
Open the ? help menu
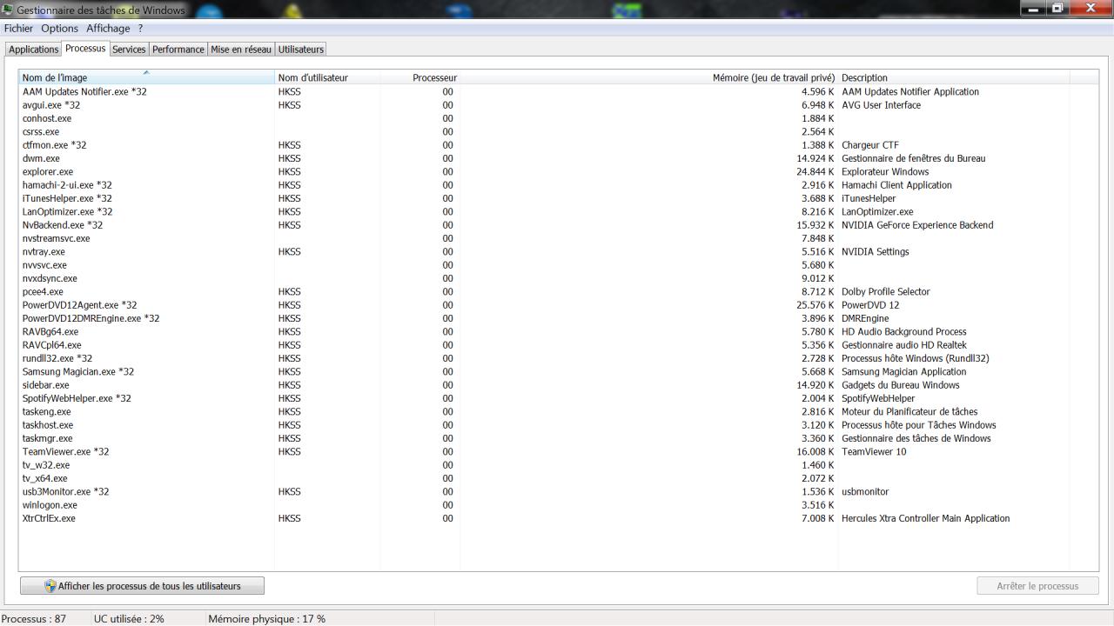pos(140,29)
